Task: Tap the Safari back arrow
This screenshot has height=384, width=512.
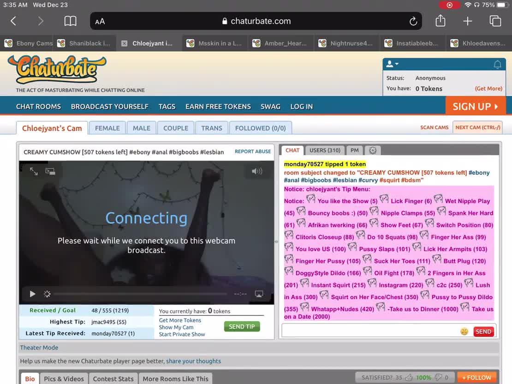Action: click(13, 21)
